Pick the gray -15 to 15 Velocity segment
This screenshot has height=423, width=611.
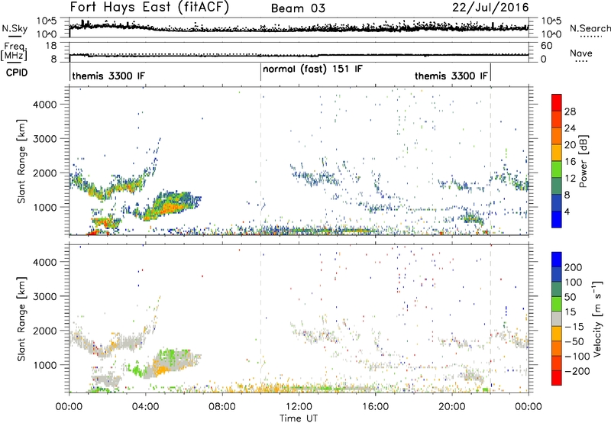coord(557,318)
